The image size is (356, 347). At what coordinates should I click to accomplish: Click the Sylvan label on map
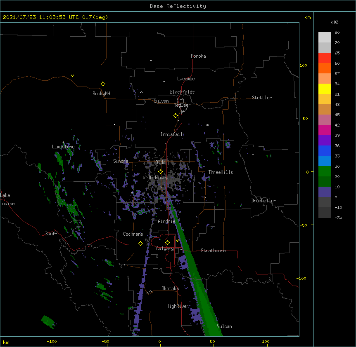[161, 101]
